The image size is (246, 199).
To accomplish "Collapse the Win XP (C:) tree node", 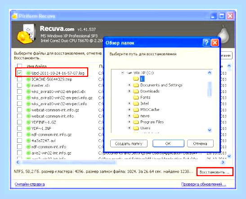I will [123, 73].
